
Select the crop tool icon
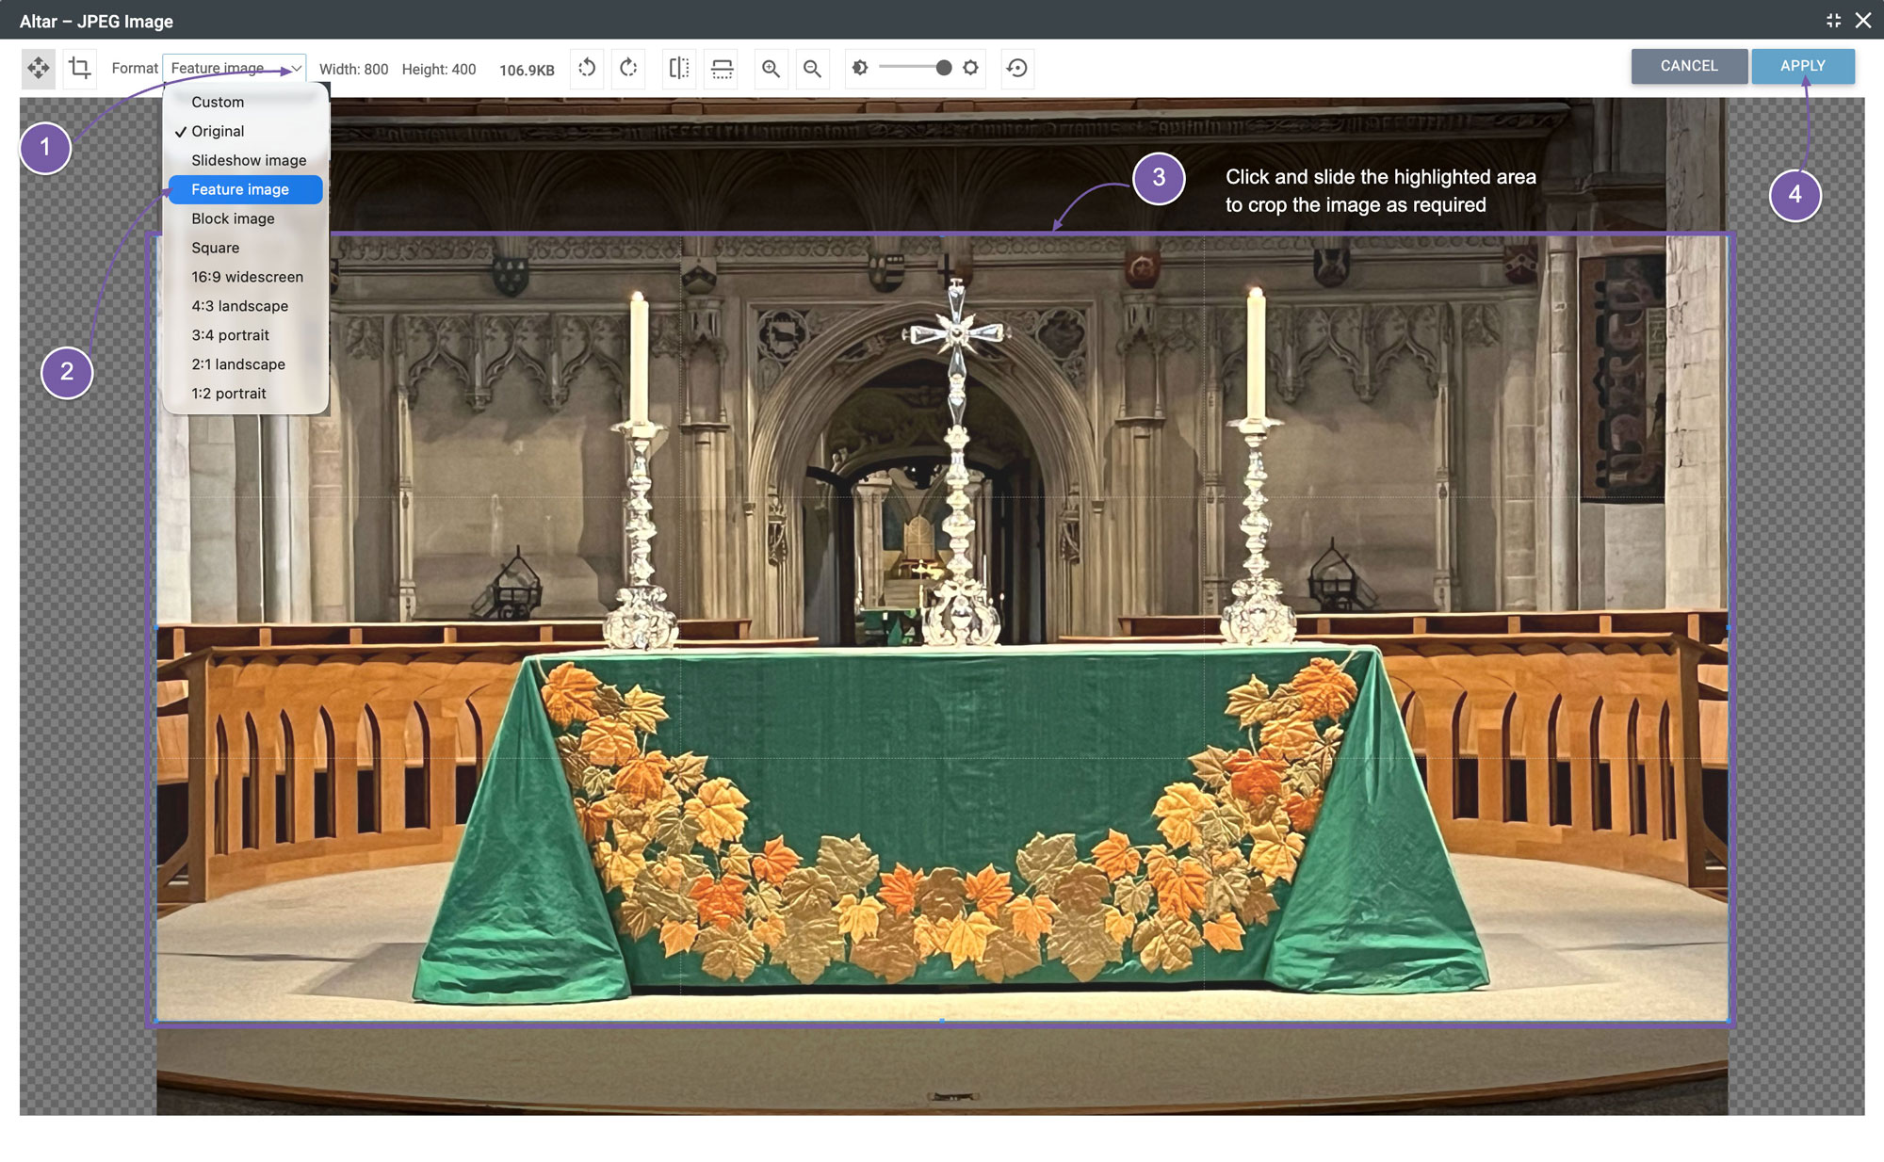(x=80, y=68)
